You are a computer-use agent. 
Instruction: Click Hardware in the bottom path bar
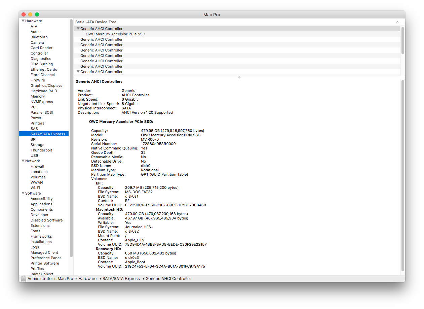click(x=87, y=279)
